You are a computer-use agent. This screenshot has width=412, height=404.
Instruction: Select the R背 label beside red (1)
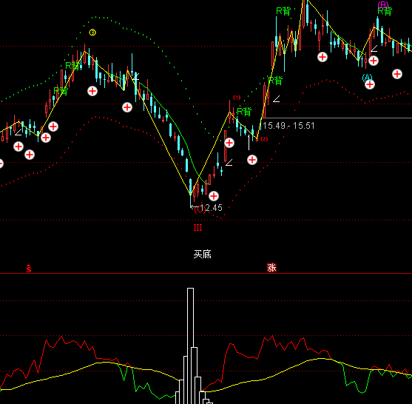(244, 112)
